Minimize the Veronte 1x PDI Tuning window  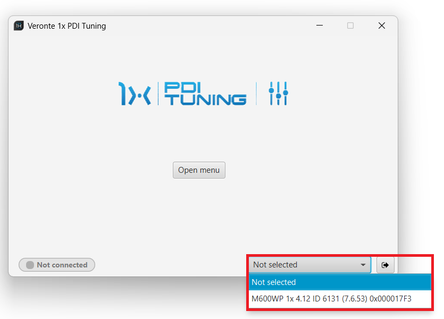[320, 26]
